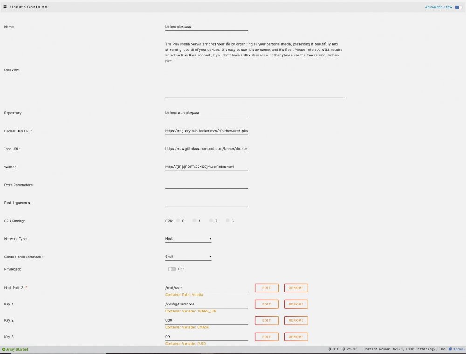This screenshot has height=354, width=466.
Task: Click the Container Variable: UMASK label
Action: point(187,327)
